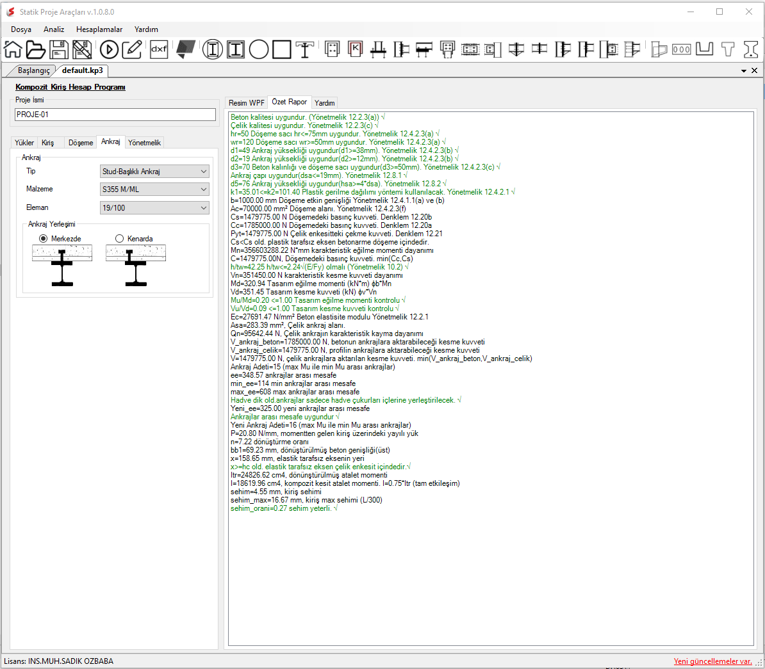Image resolution: width=765 pixels, height=669 pixels.
Task: Select the Ankraj tab
Action: [111, 141]
